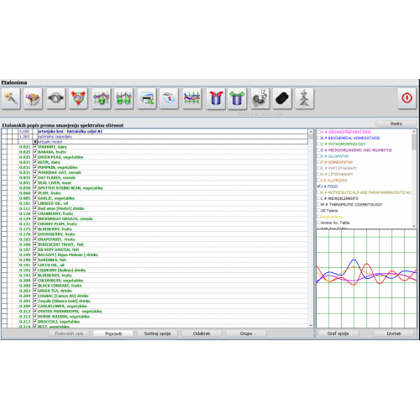Image resolution: width=420 pixels, height=420 pixels.
Task: Click the microscope and gears toolbar icon
Action: 260,98
